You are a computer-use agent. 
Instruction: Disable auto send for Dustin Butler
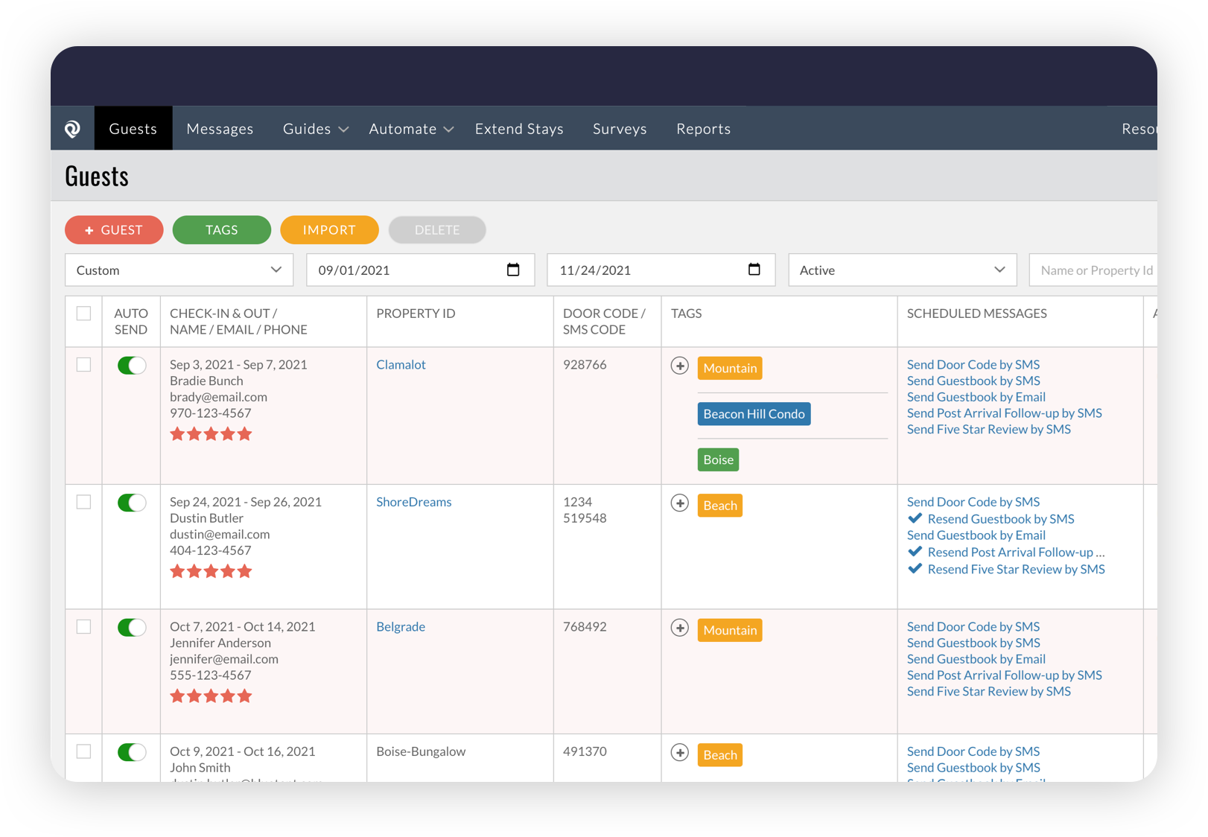pyautogui.click(x=132, y=503)
